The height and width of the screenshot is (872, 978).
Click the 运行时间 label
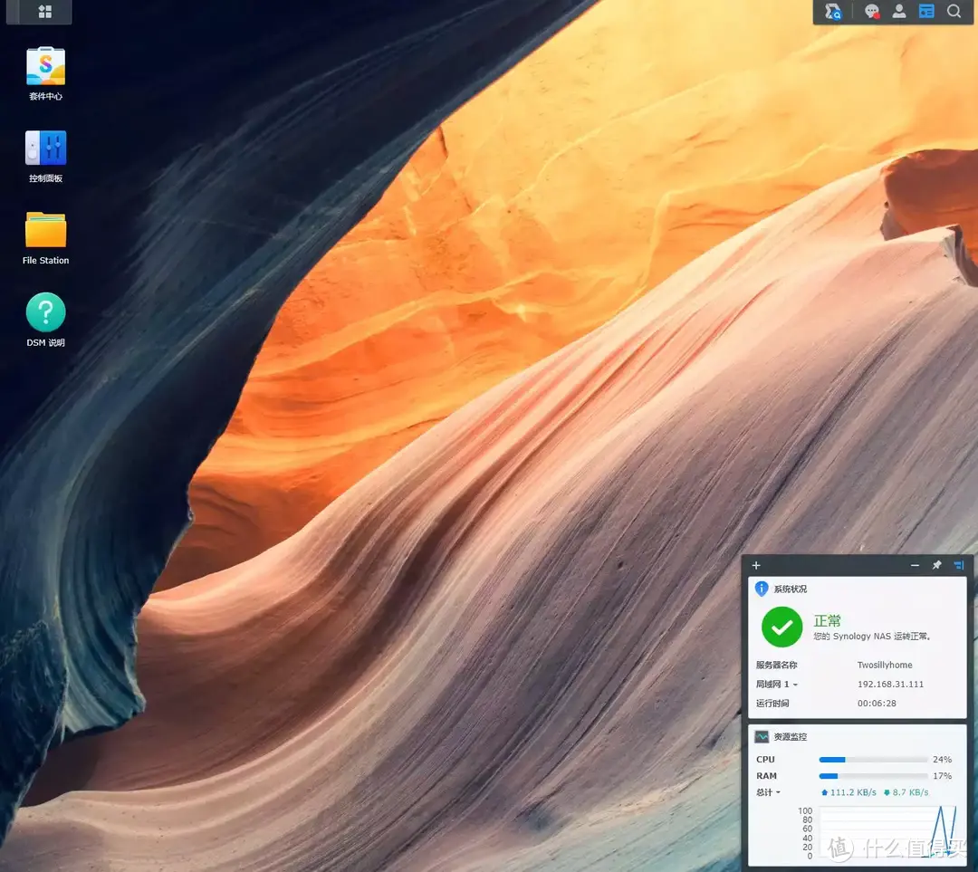click(x=772, y=703)
